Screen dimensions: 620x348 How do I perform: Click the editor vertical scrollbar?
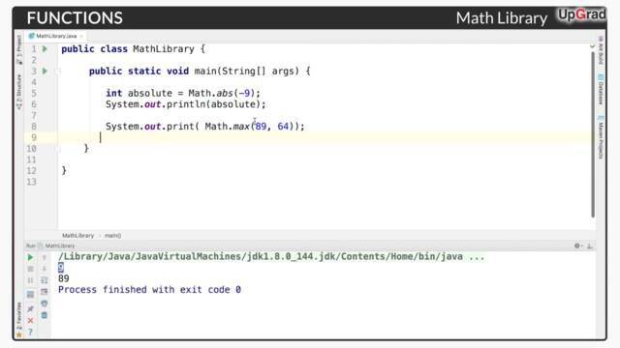click(x=593, y=134)
